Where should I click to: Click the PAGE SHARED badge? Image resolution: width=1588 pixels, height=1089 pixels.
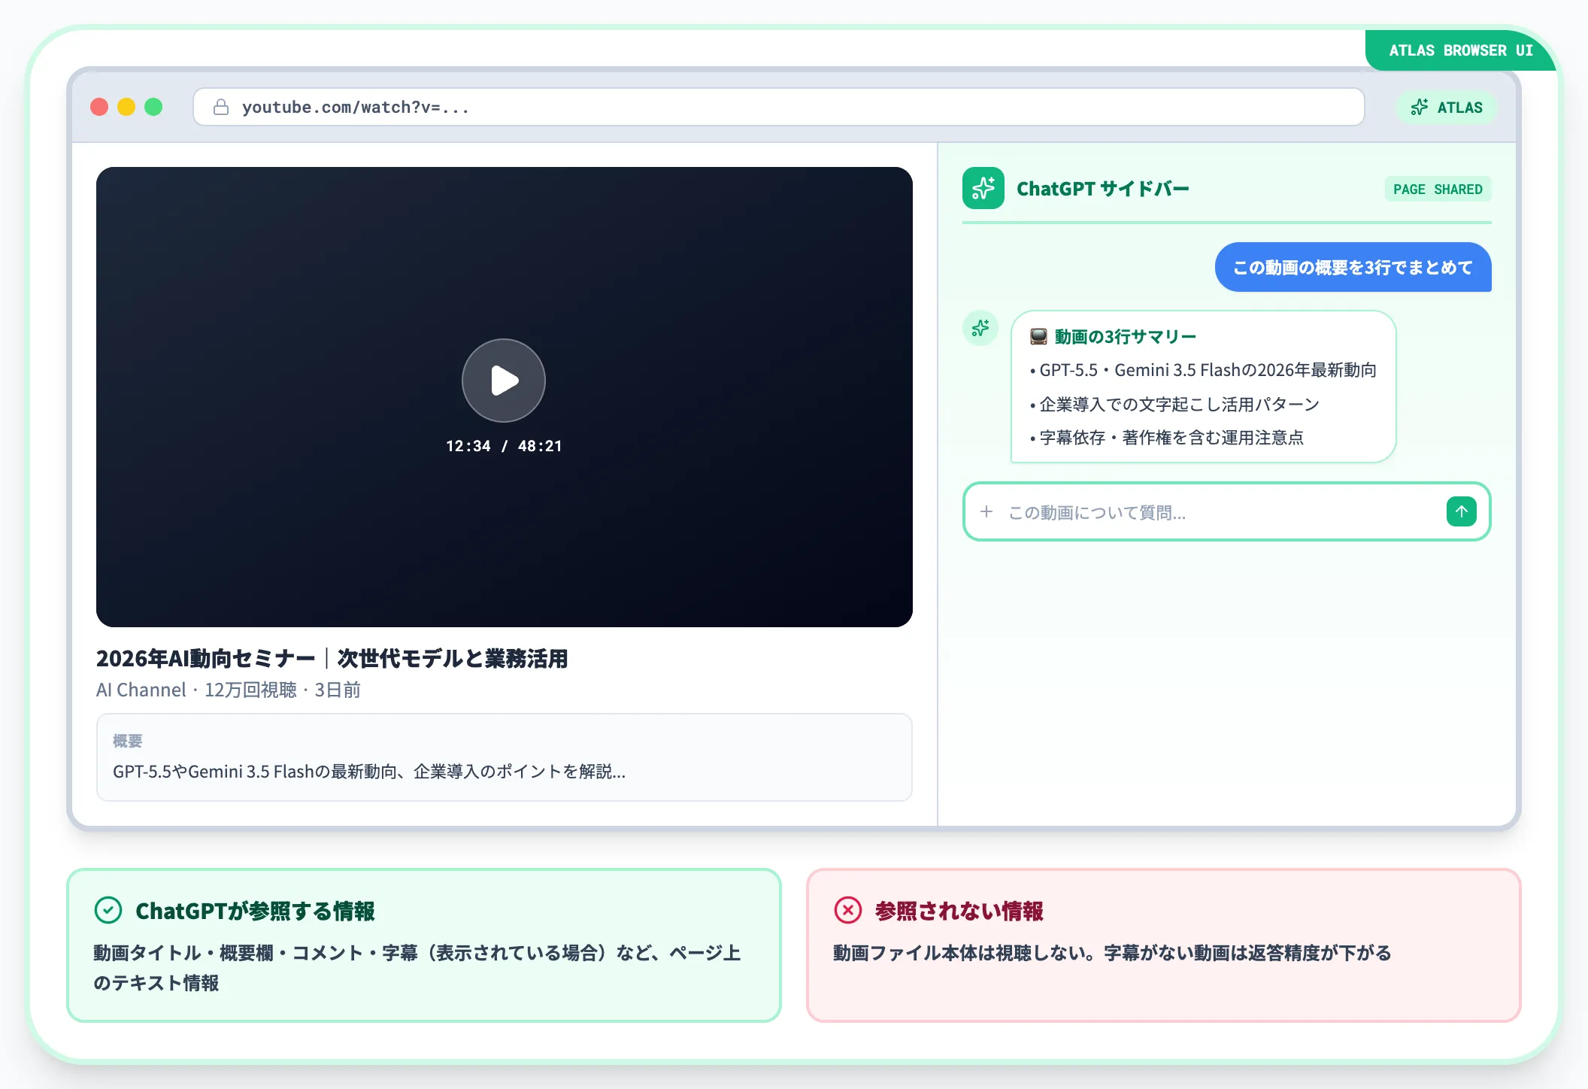coord(1438,190)
